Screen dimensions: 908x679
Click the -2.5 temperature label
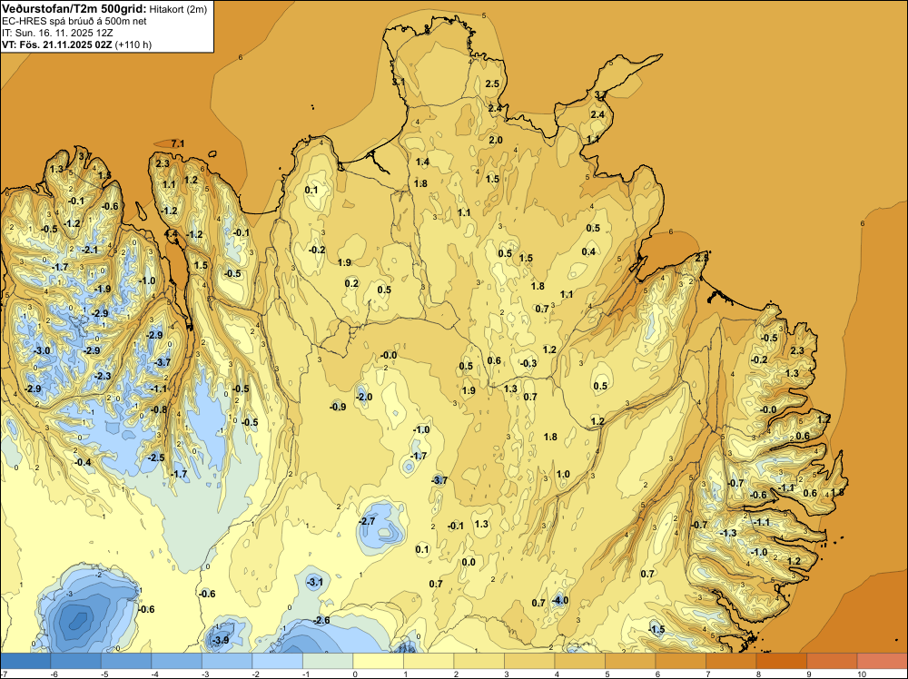click(x=156, y=458)
